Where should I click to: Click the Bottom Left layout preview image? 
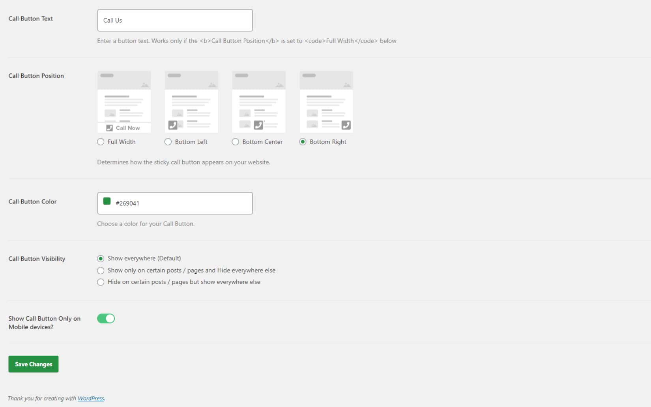[x=191, y=102]
